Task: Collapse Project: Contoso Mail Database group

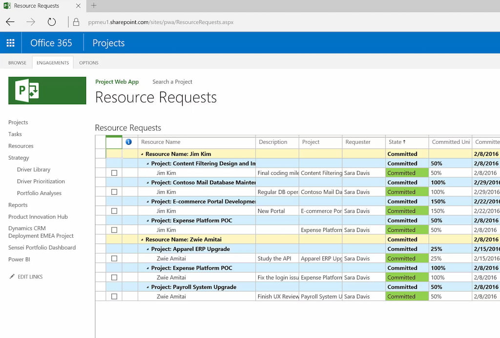Action: coord(147,183)
